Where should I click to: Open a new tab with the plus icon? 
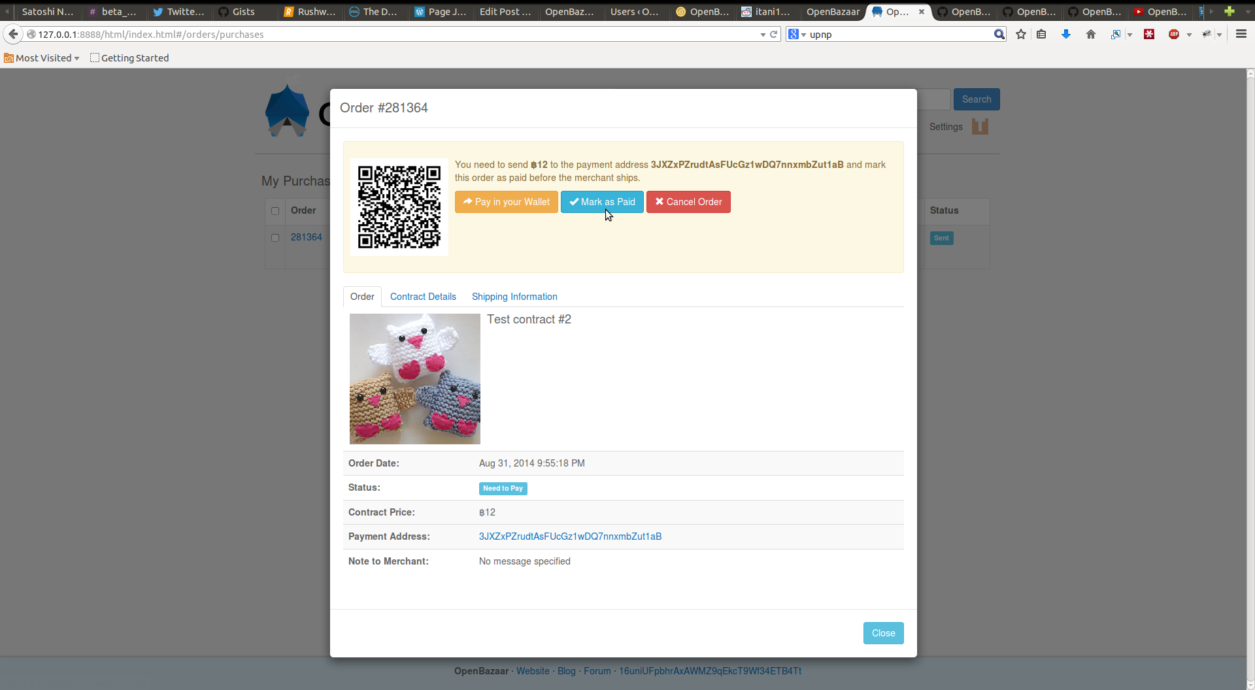pyautogui.click(x=1229, y=11)
